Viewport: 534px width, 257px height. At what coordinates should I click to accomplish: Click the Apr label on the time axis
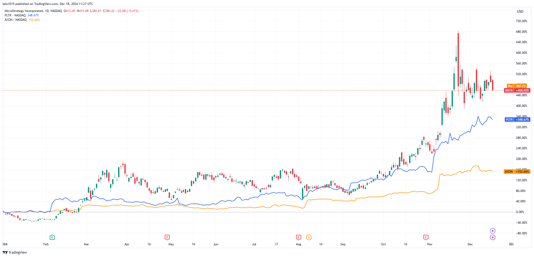tap(127, 244)
